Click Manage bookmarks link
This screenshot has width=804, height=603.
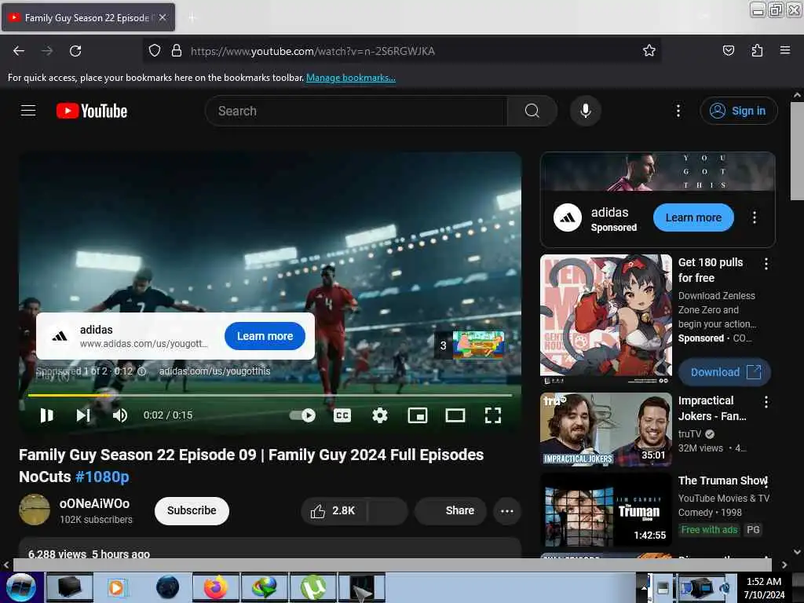tap(351, 78)
